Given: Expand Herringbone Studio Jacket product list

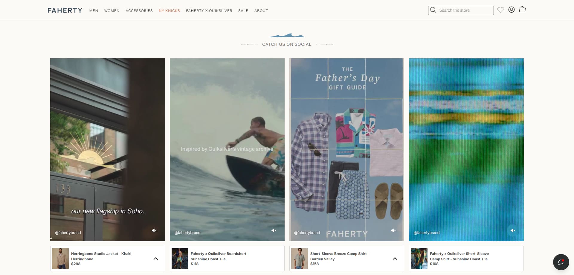Looking at the screenshot, I should [156, 259].
